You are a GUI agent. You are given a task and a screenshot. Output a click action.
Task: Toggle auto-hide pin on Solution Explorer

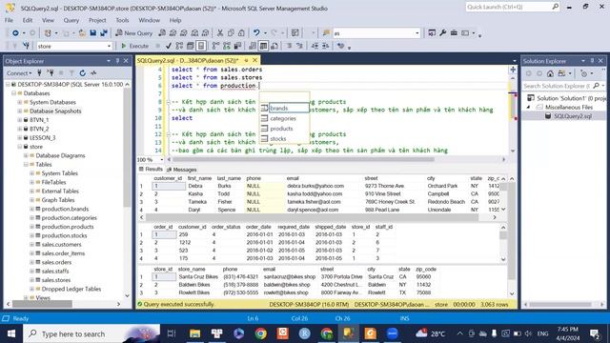pyautogui.click(x=592, y=61)
